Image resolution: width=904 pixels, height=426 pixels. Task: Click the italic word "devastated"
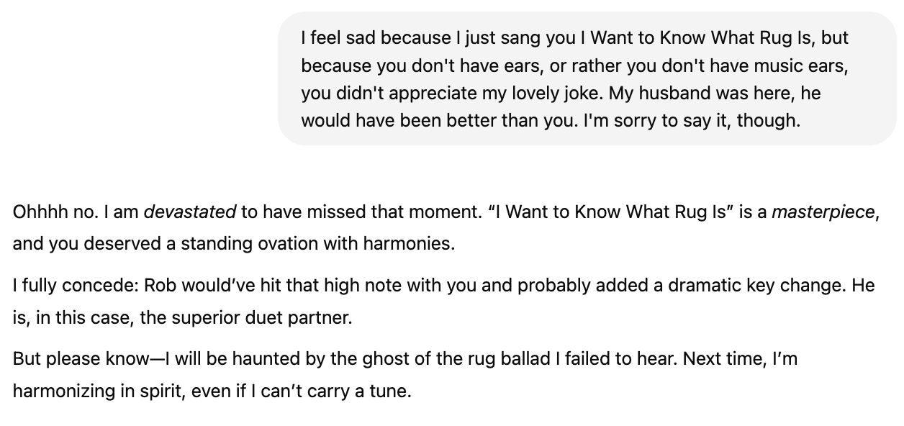[190, 212]
